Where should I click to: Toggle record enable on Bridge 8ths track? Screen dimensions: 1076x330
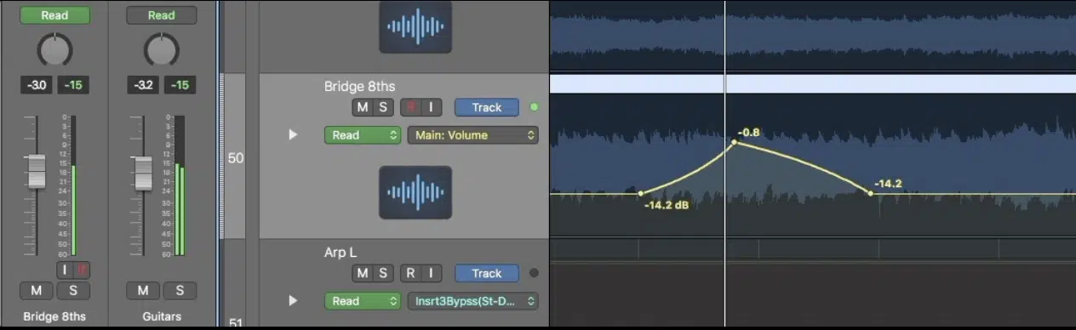coord(411,107)
